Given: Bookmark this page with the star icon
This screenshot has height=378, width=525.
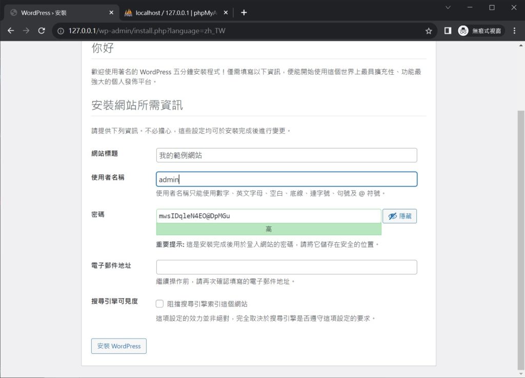Looking at the screenshot, I should [x=429, y=31].
